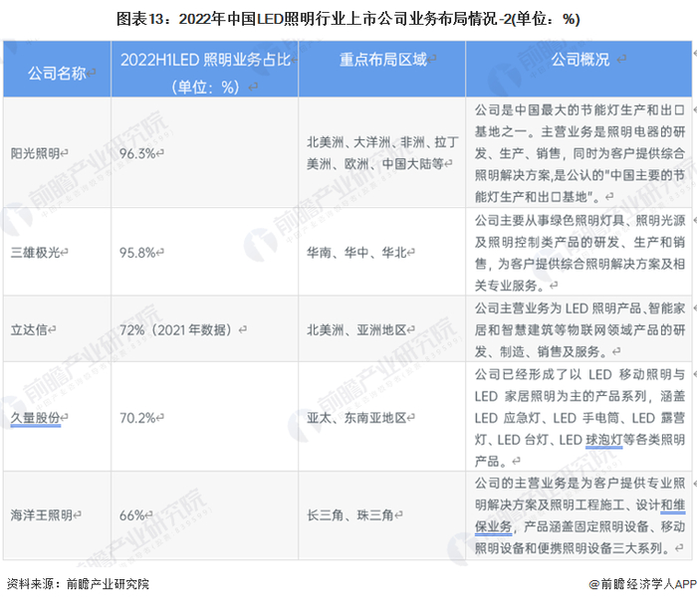The image size is (697, 603).
Task: Click the value "95.8%"
Action: pyautogui.click(x=137, y=253)
